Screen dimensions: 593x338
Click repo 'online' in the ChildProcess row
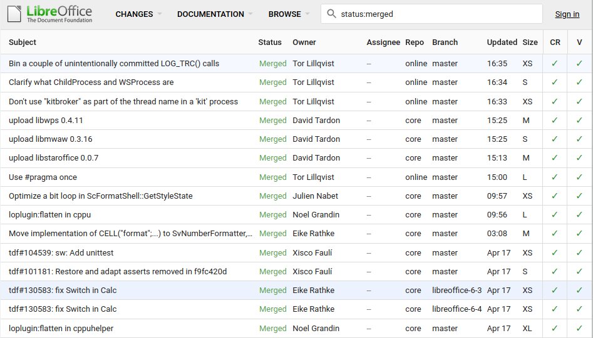tap(416, 82)
